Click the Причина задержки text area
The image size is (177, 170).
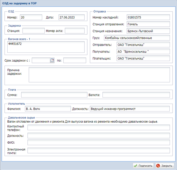pyautogui.click(x=99, y=75)
